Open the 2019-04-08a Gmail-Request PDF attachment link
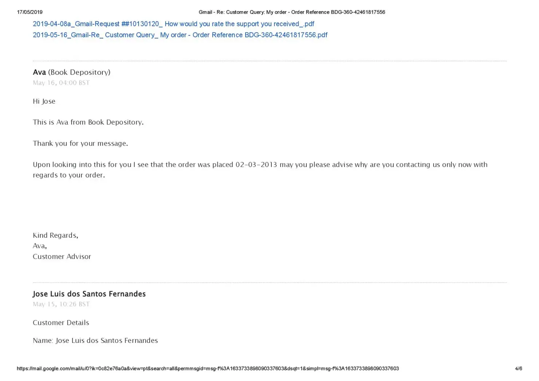539x381 pixels. (173, 24)
